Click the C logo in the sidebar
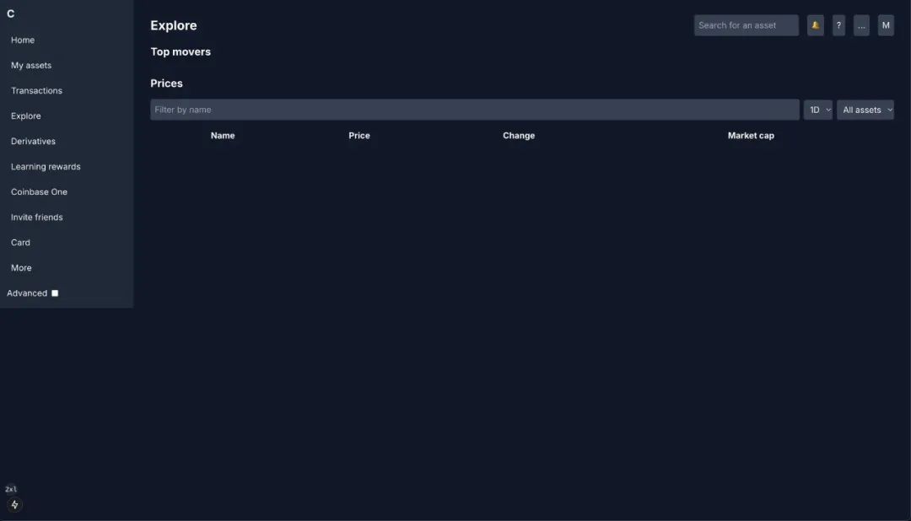Screen dimensions: 911x521 pos(11,13)
